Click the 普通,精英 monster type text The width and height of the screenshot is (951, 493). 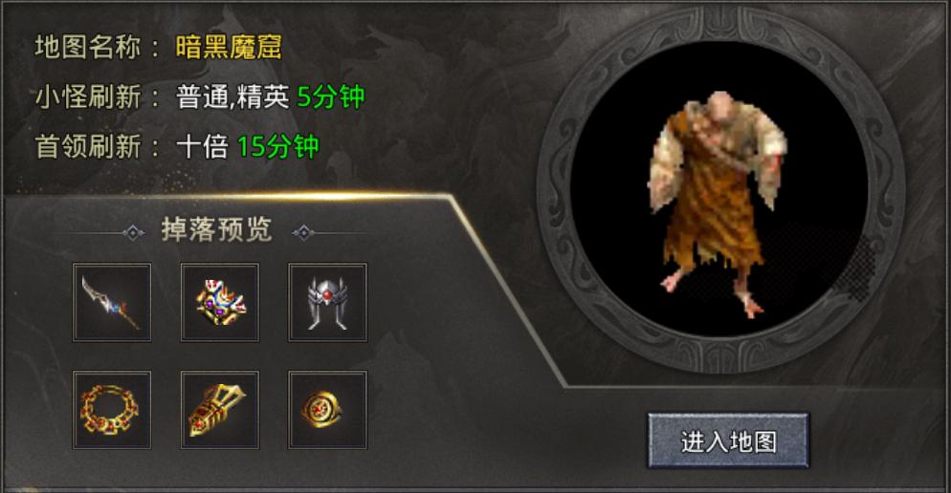[232, 96]
